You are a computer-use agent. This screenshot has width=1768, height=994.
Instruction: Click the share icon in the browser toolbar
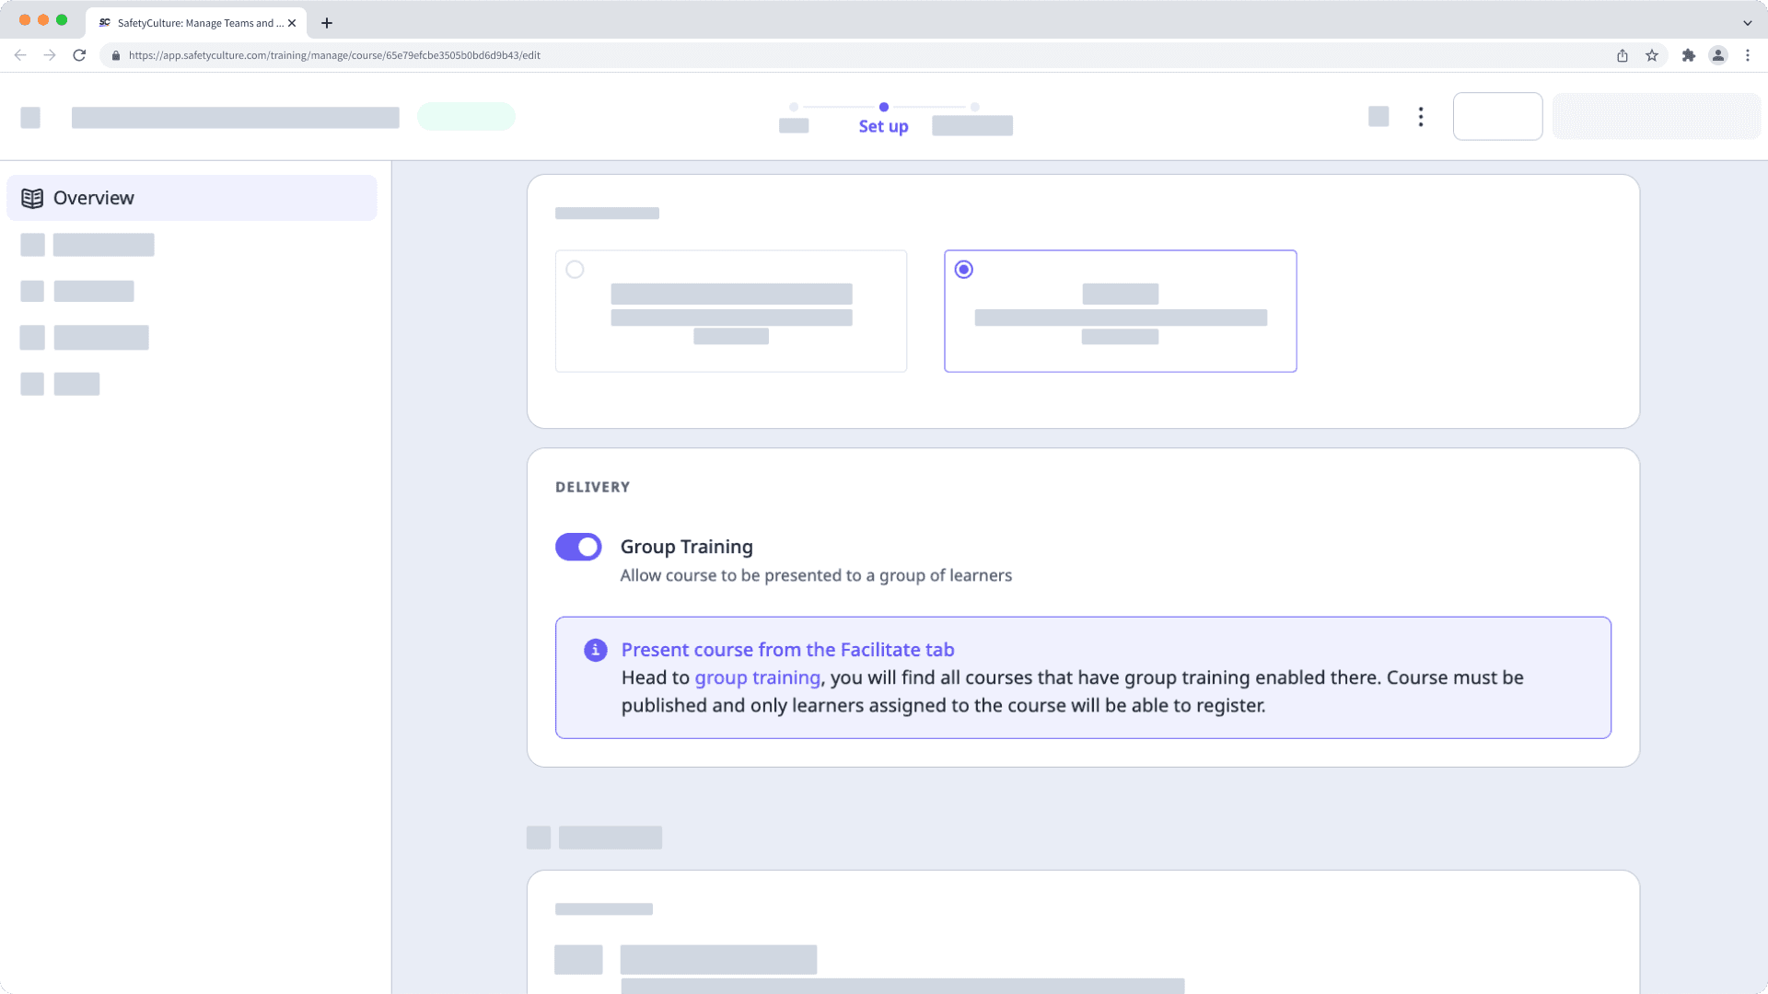[x=1622, y=55]
